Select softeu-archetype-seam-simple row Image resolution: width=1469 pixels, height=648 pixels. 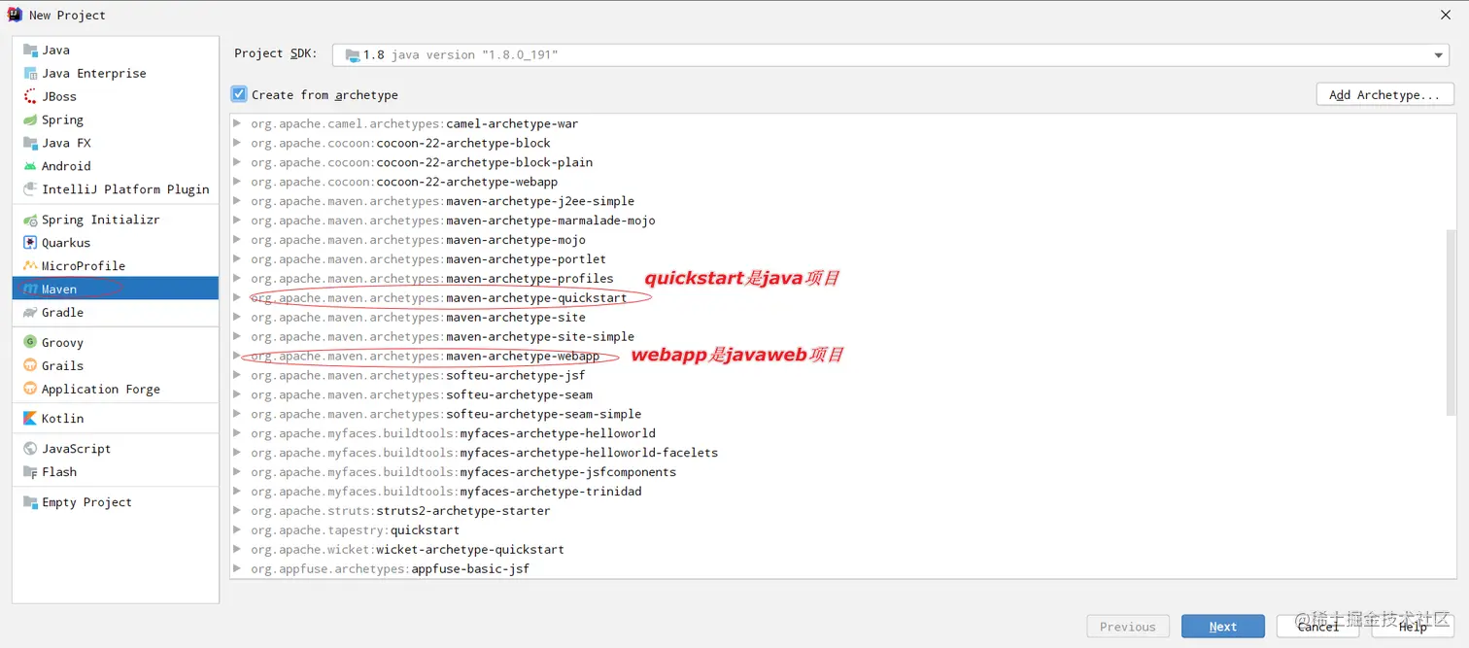[x=837, y=414]
